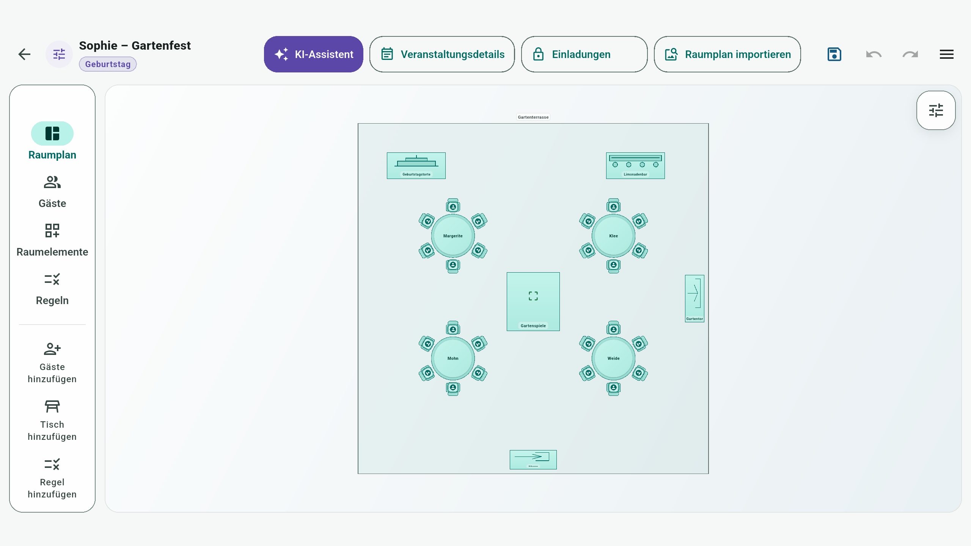Select the Mohn table

pos(453,358)
